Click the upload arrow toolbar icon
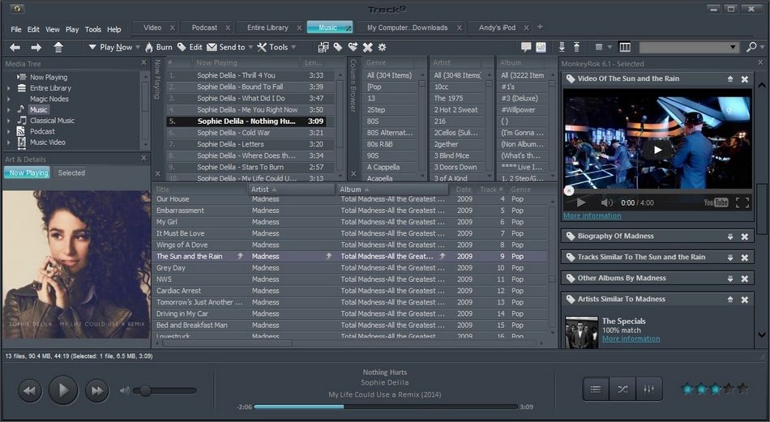This screenshot has height=422, width=770. click(576, 47)
